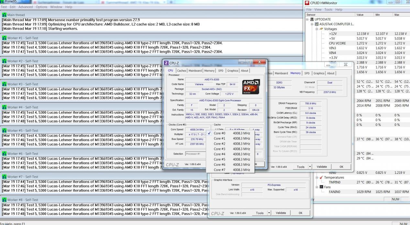Click Validate in CPU-Z Memory window
410x225 pixels.
322,167
